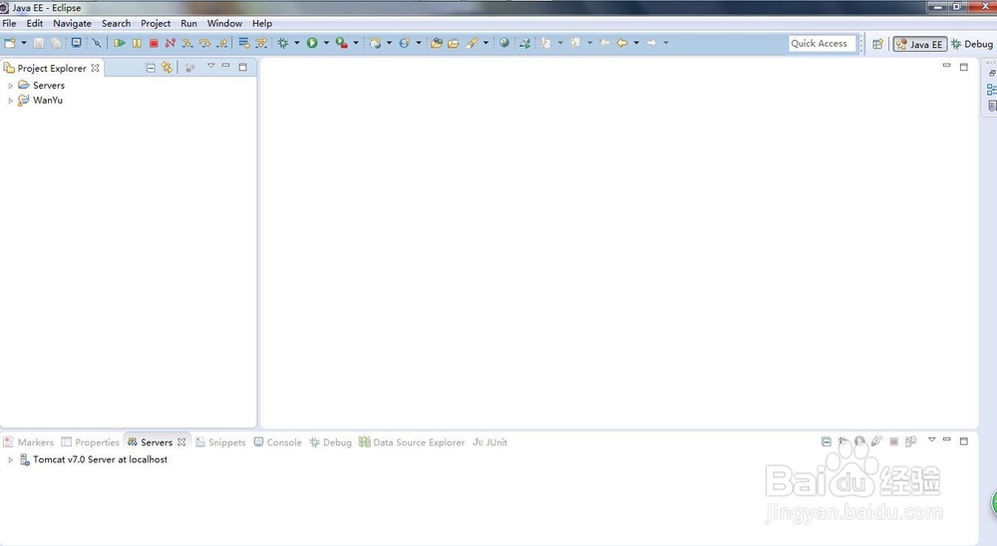
Task: Click the Next Annotation icon
Action: pyautogui.click(x=545, y=43)
